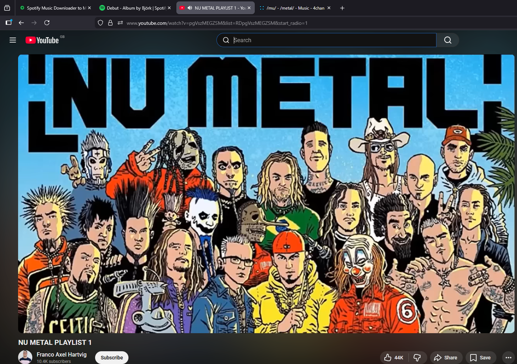Mute the audio-playing YouTube tab
This screenshot has height=364, width=517.
pos(190,8)
